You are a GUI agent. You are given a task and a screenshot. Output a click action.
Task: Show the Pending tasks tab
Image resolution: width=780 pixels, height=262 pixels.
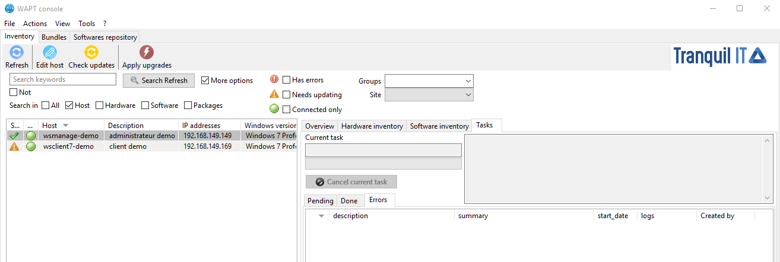(x=321, y=201)
